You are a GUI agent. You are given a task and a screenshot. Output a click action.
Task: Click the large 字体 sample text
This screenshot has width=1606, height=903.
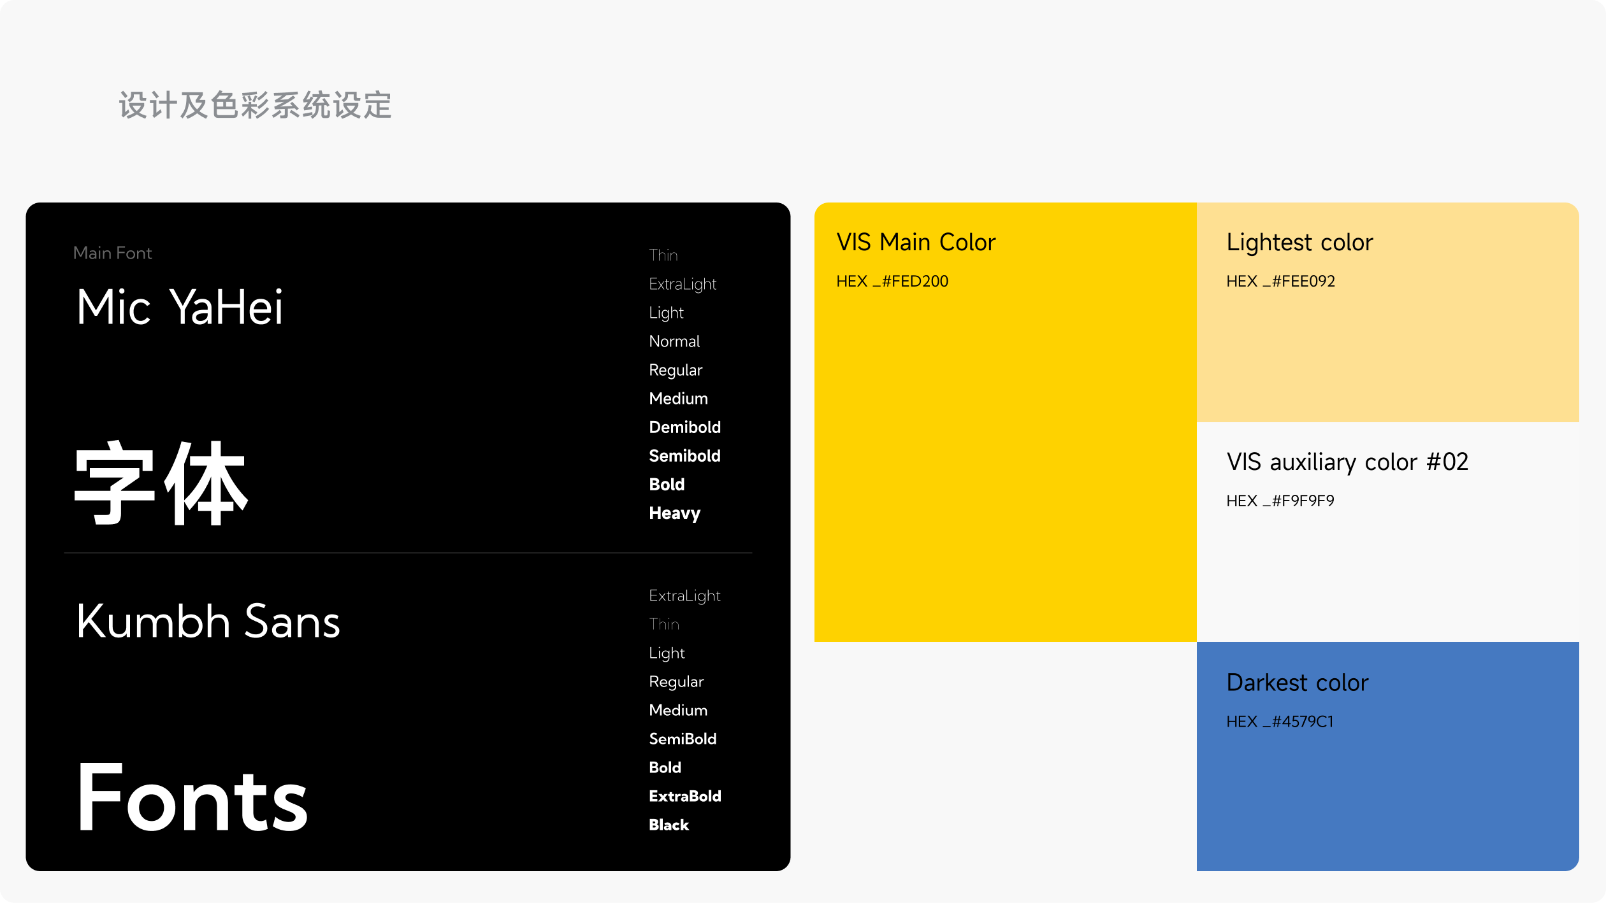pyautogui.click(x=161, y=483)
